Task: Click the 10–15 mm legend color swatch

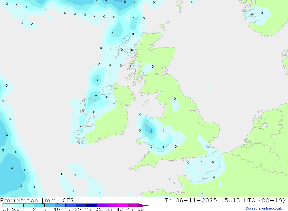Action: tap(60, 205)
